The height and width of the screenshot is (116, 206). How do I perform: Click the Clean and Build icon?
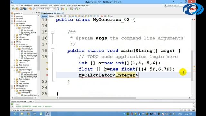coord(62,9)
